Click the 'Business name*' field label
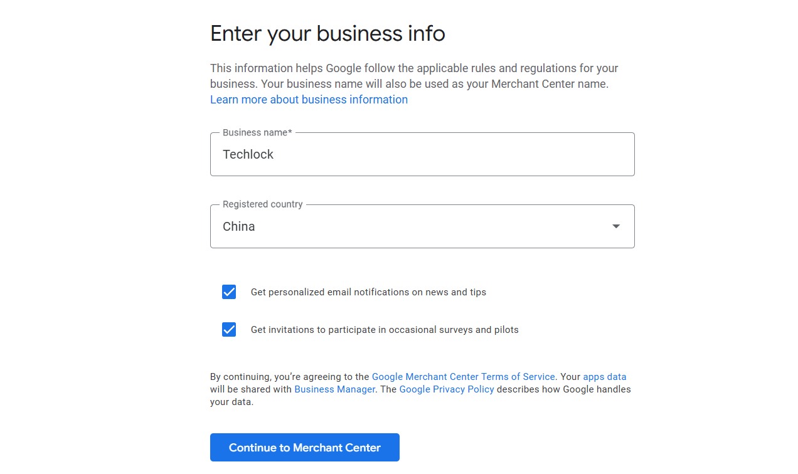798x474 pixels. click(x=257, y=133)
